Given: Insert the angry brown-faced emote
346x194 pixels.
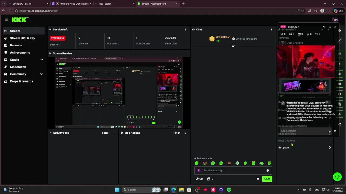Looking at the screenshot, I should click(229, 163).
